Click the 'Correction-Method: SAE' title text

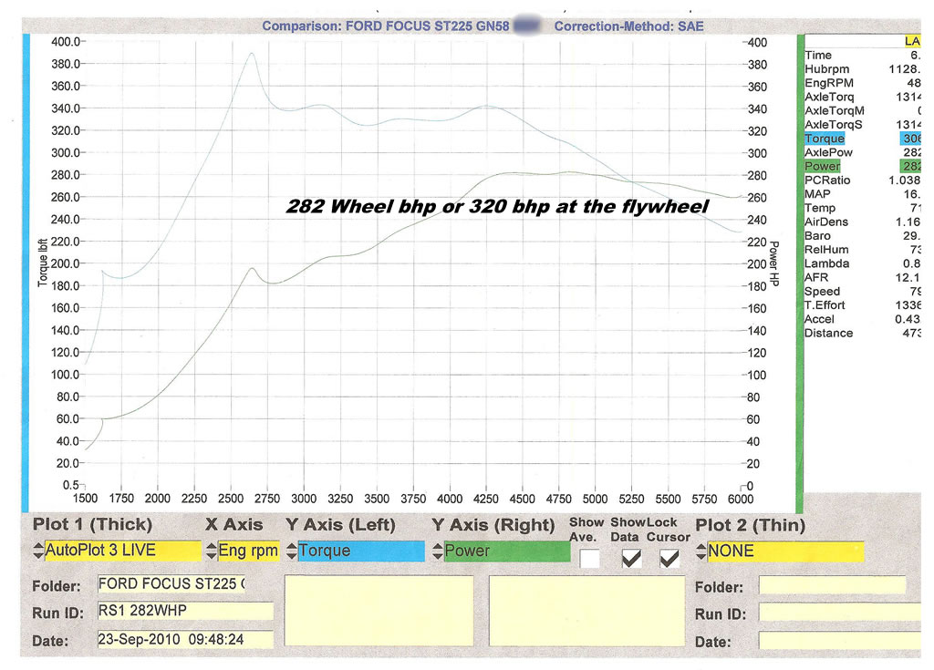click(629, 26)
